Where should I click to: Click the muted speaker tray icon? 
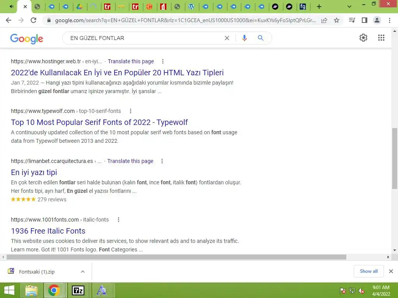coord(361,291)
